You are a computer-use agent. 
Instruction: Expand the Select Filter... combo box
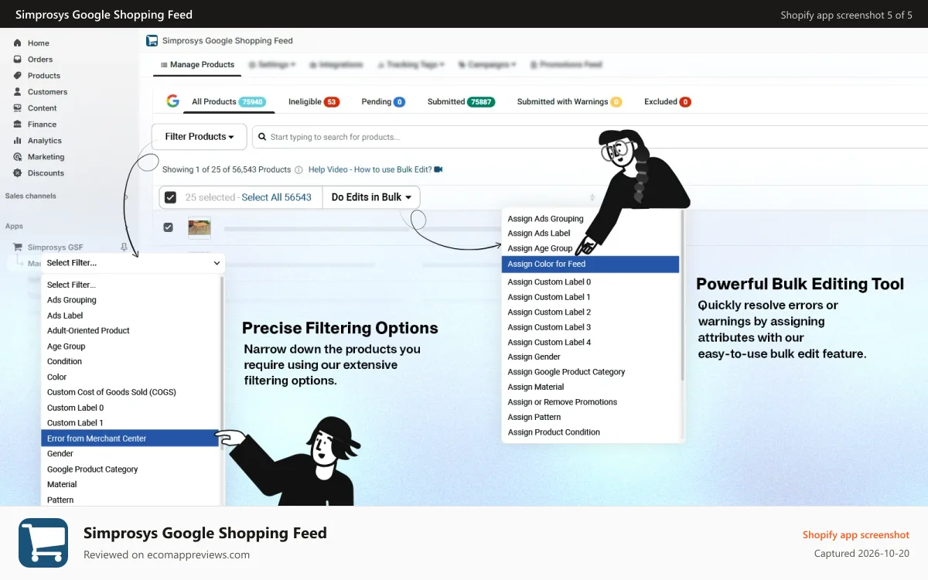pyautogui.click(x=133, y=263)
